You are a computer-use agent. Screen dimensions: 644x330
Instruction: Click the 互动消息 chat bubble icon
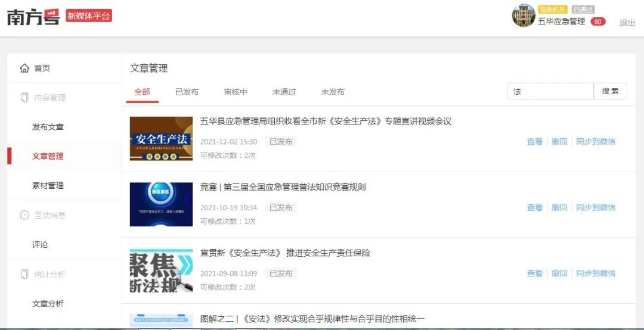click(24, 215)
